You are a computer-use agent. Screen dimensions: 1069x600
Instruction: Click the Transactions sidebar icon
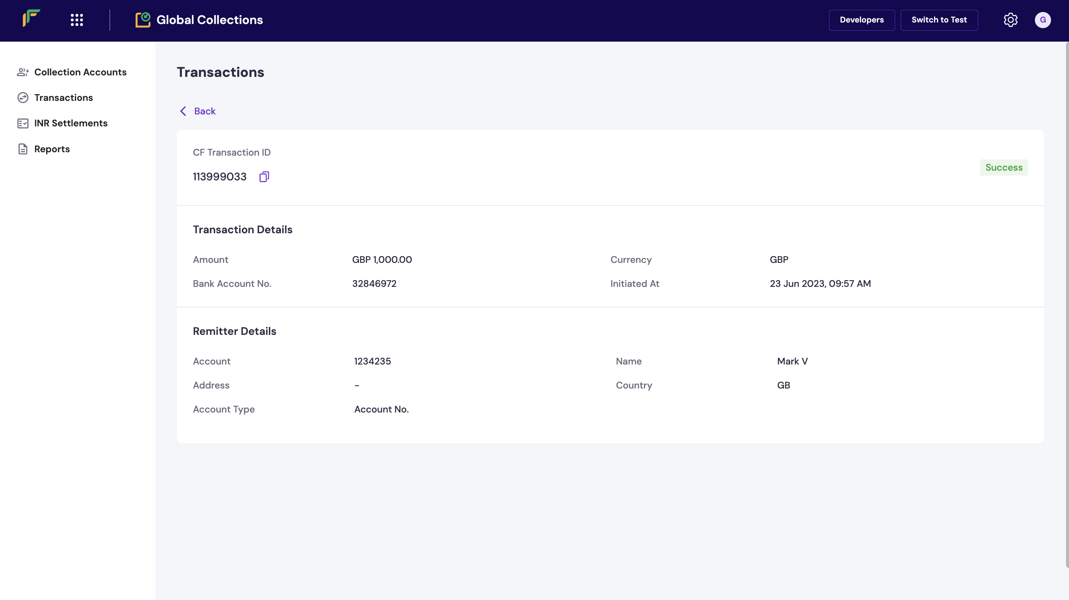[23, 97]
